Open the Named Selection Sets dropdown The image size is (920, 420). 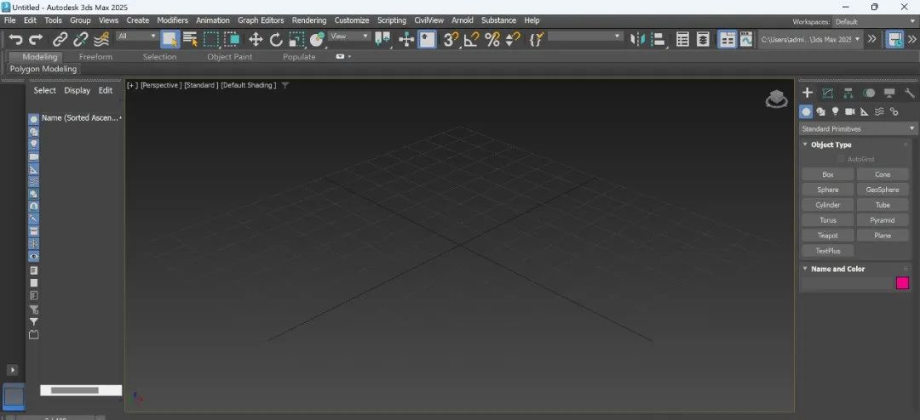585,37
